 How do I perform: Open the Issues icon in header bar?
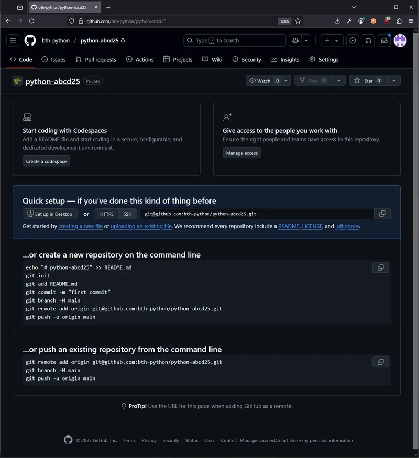352,40
